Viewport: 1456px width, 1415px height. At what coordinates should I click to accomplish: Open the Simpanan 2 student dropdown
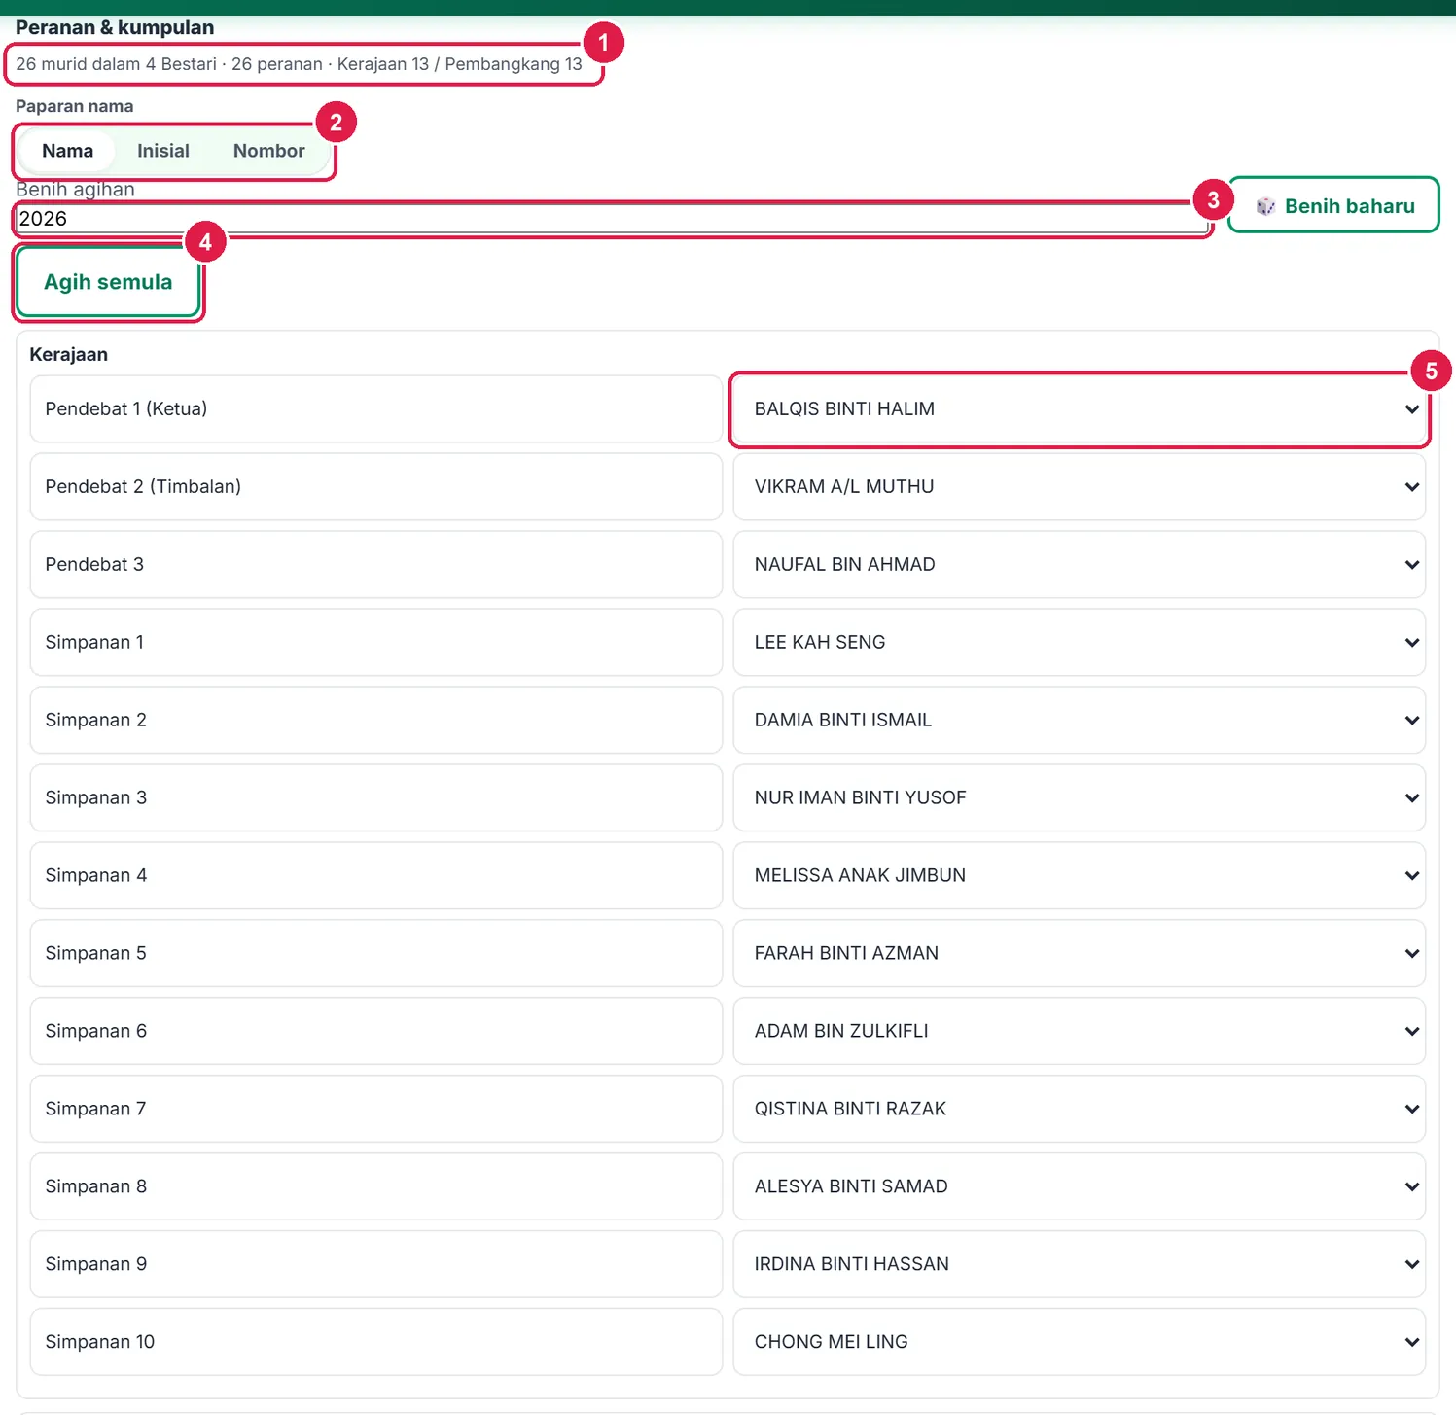click(1079, 721)
